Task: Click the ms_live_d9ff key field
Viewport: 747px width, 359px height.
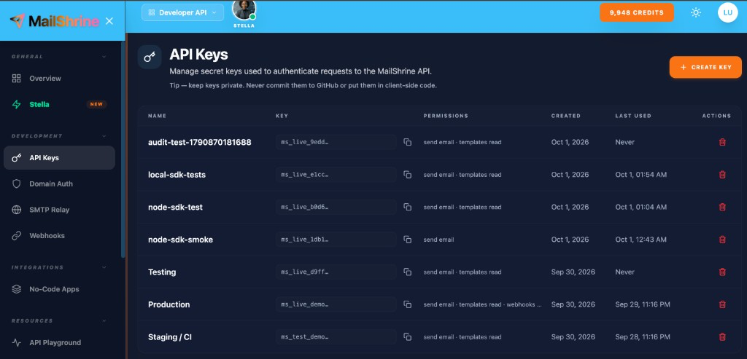Action: [x=336, y=272]
